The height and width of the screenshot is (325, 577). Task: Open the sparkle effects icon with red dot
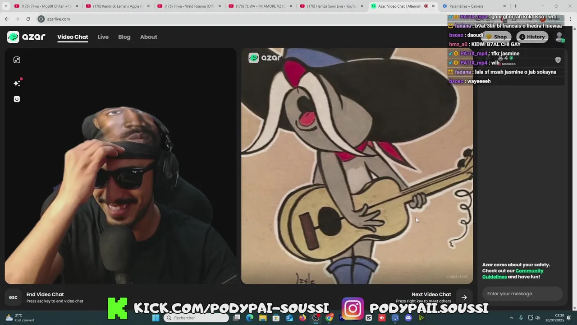click(17, 83)
